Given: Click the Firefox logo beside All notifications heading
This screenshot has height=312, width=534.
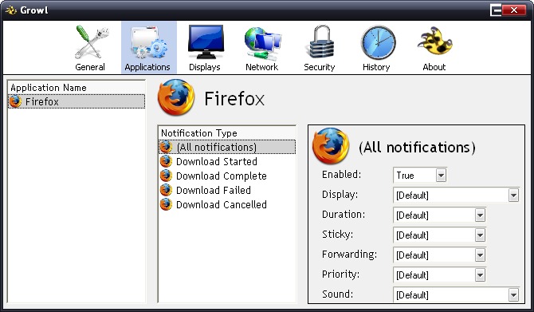Looking at the screenshot, I should tap(331, 146).
